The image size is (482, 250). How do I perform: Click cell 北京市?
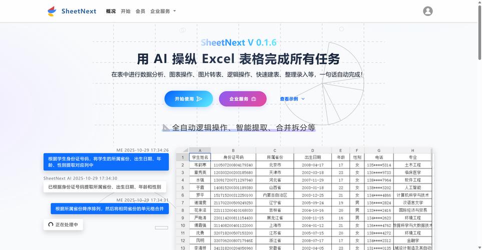275,164
